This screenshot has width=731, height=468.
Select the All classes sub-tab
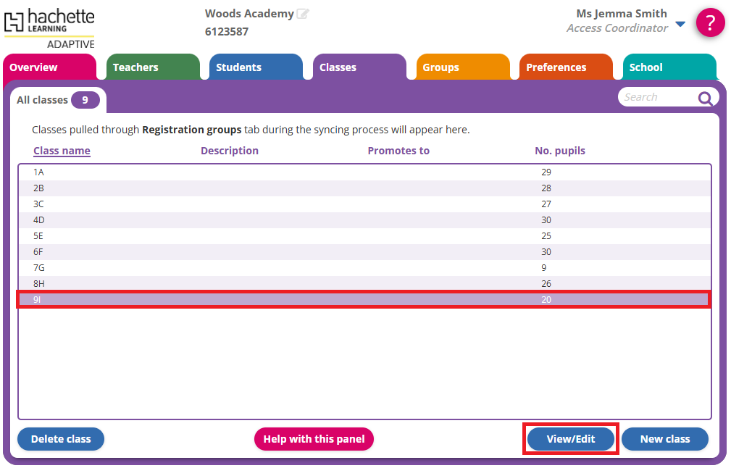(58, 100)
